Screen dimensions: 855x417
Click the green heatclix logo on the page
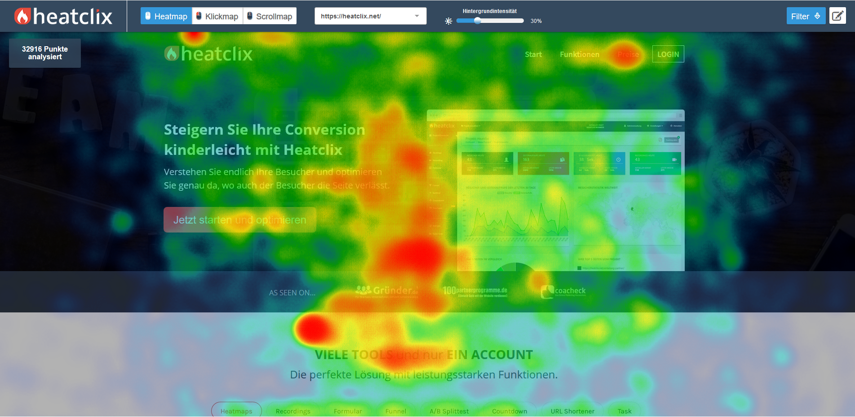coord(208,54)
